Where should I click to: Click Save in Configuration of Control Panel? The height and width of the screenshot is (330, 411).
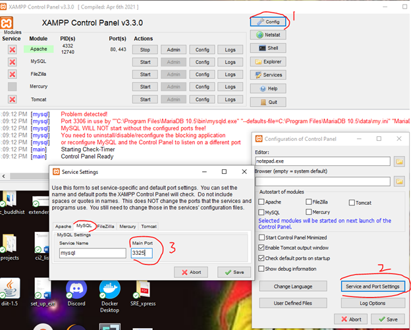point(388,319)
